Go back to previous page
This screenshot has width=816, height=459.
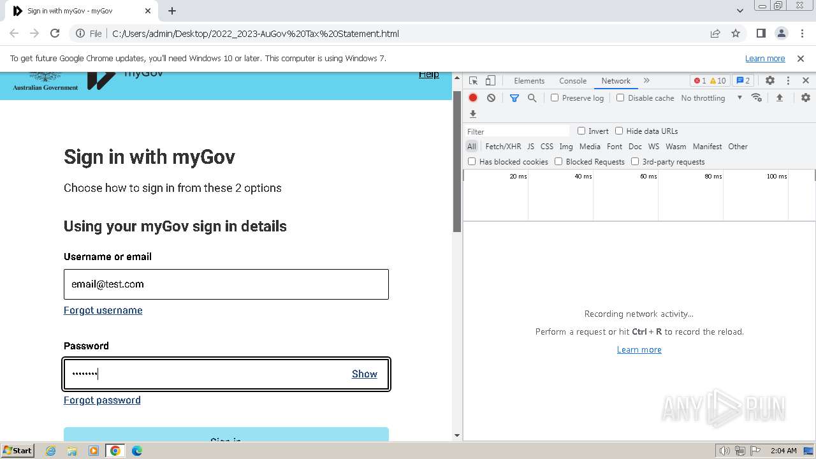pyautogui.click(x=14, y=33)
